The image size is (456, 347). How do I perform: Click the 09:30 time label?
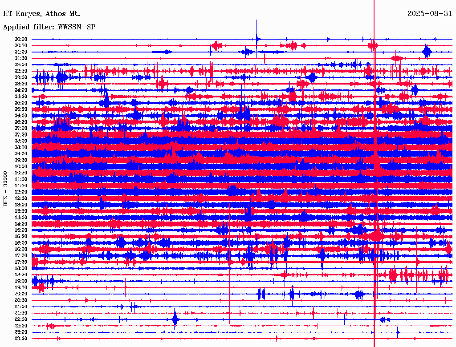click(x=21, y=160)
